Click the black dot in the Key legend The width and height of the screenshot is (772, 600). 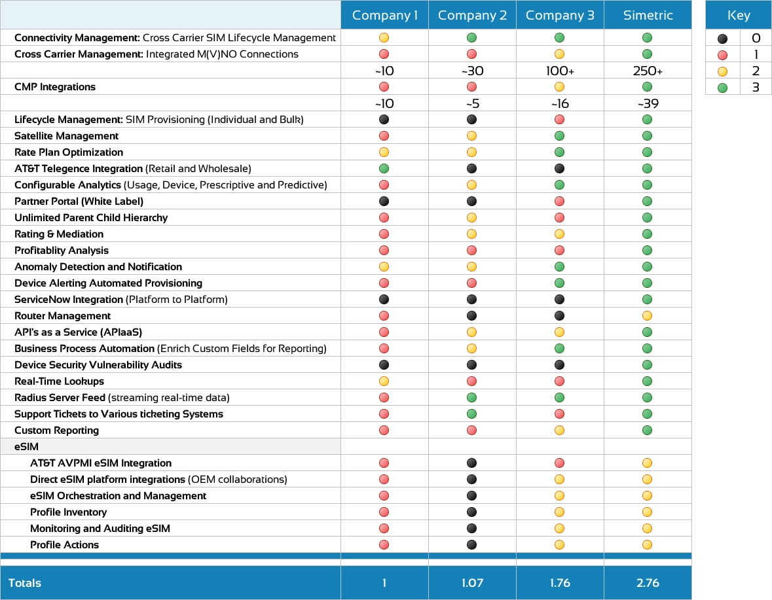(722, 39)
